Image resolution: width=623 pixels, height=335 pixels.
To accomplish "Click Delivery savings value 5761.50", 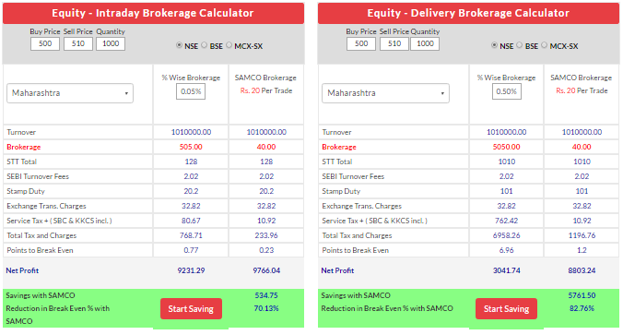I will [582, 295].
